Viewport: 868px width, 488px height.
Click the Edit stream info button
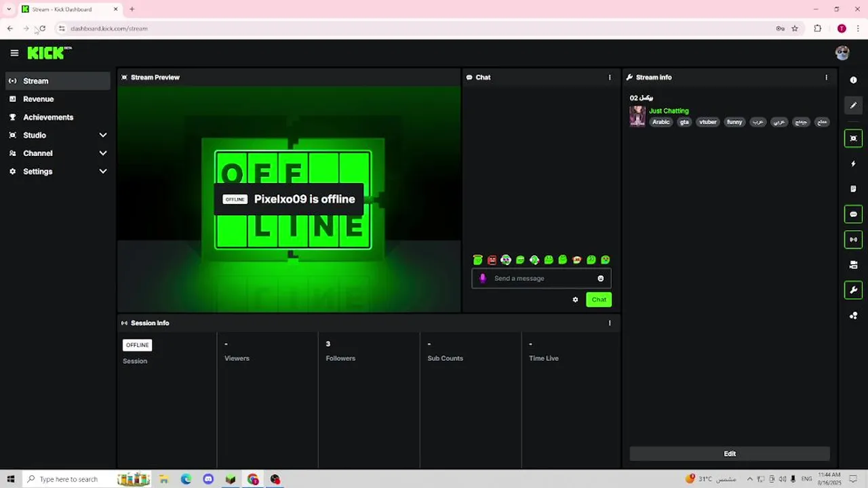tap(730, 453)
